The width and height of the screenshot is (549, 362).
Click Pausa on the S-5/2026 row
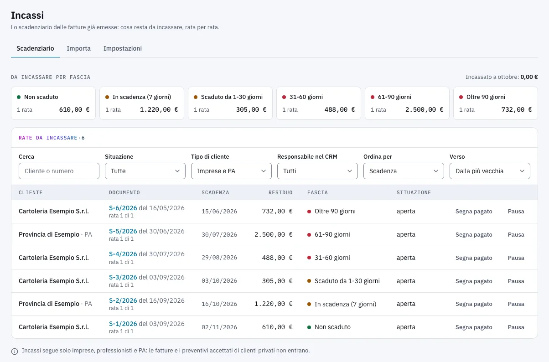(x=516, y=235)
